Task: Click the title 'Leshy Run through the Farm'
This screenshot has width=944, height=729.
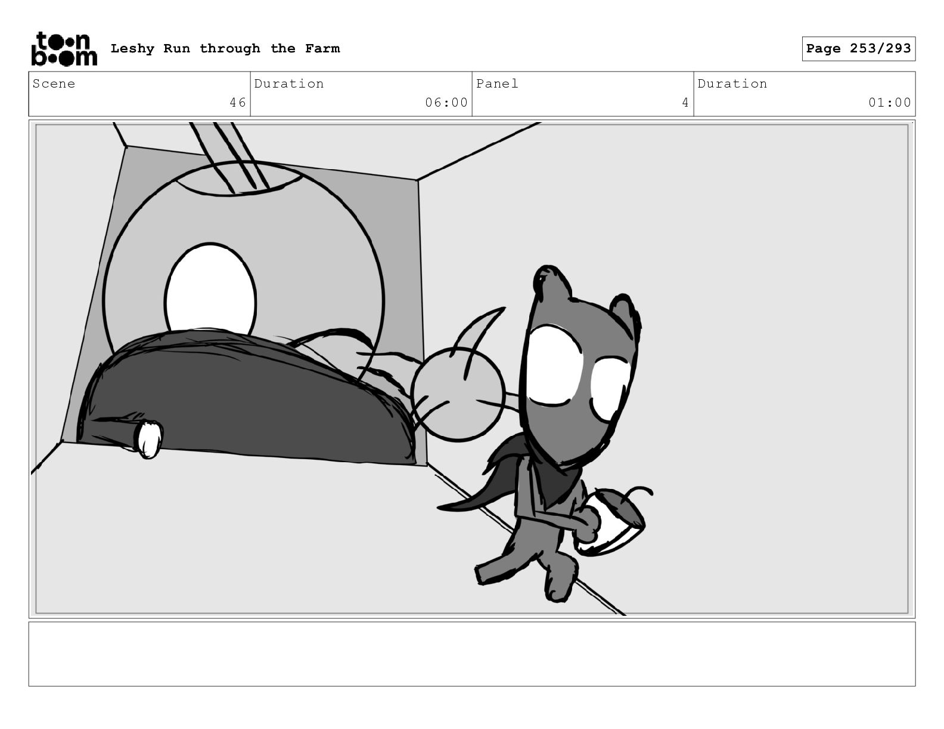Action: tap(225, 49)
